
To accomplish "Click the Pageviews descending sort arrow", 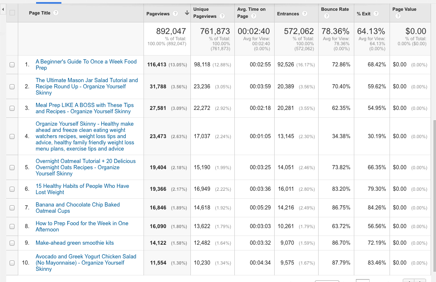I will (187, 13).
